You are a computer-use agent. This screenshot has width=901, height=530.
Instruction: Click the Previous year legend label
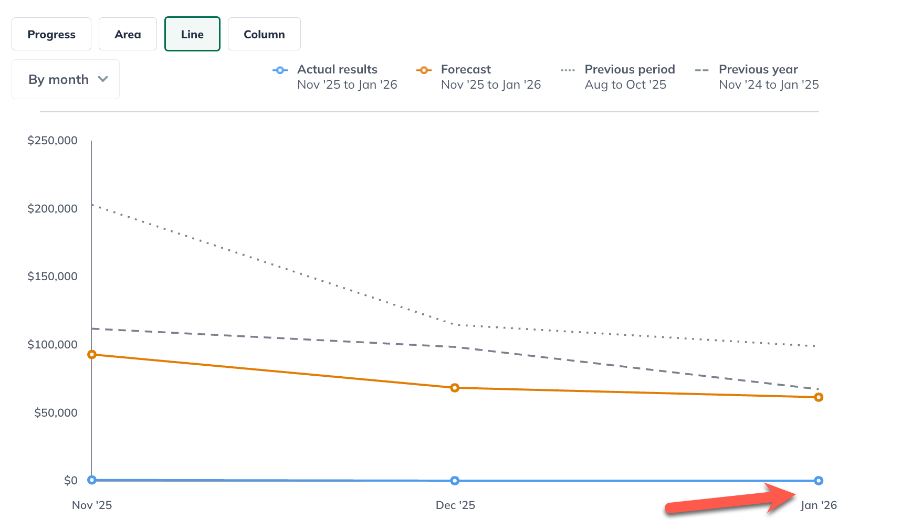click(x=758, y=69)
